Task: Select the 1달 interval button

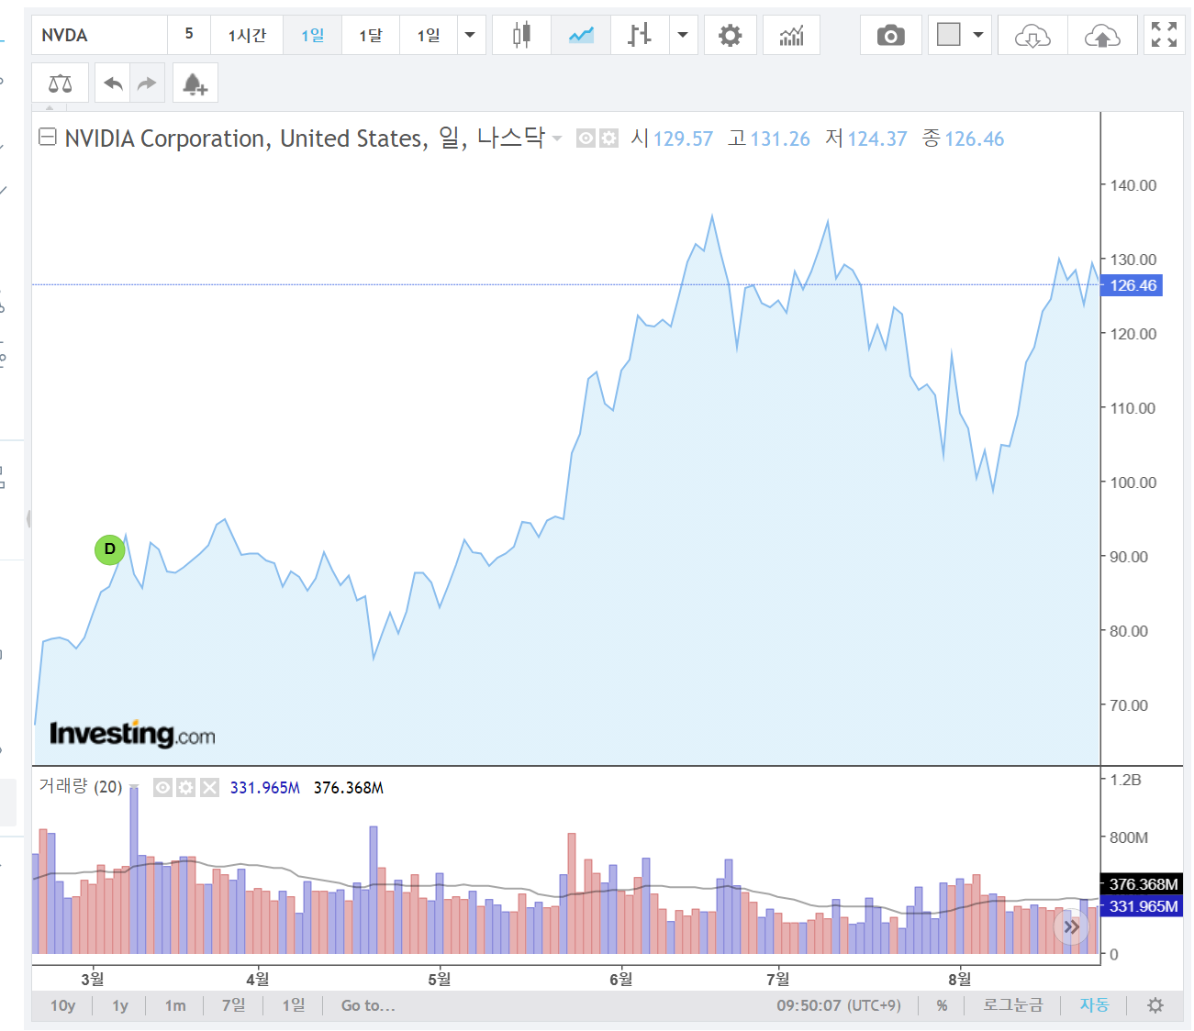Action: tap(371, 35)
